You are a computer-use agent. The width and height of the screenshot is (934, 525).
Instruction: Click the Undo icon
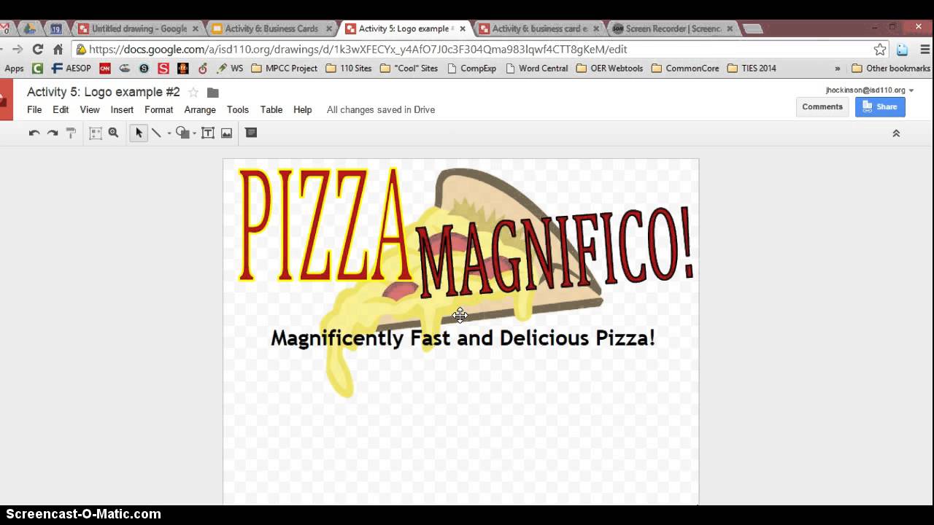point(34,133)
